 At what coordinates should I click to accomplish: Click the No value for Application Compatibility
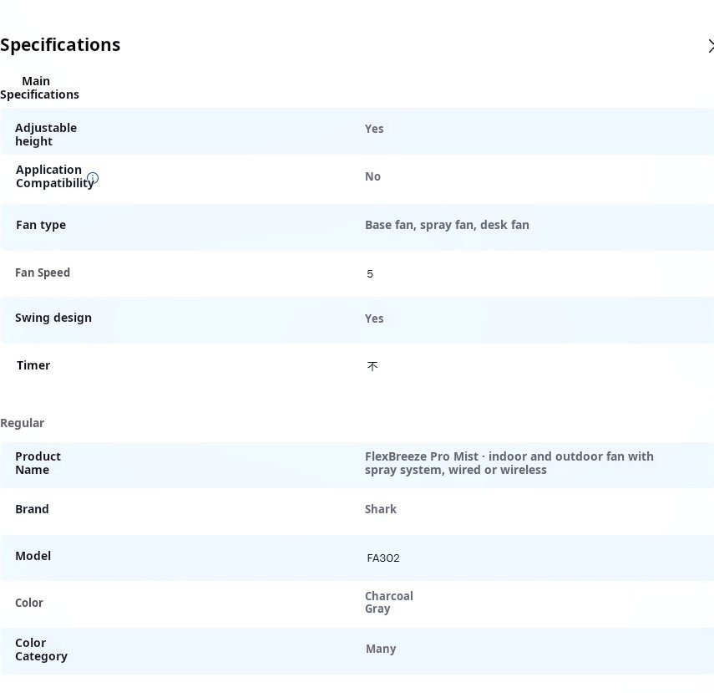(372, 176)
